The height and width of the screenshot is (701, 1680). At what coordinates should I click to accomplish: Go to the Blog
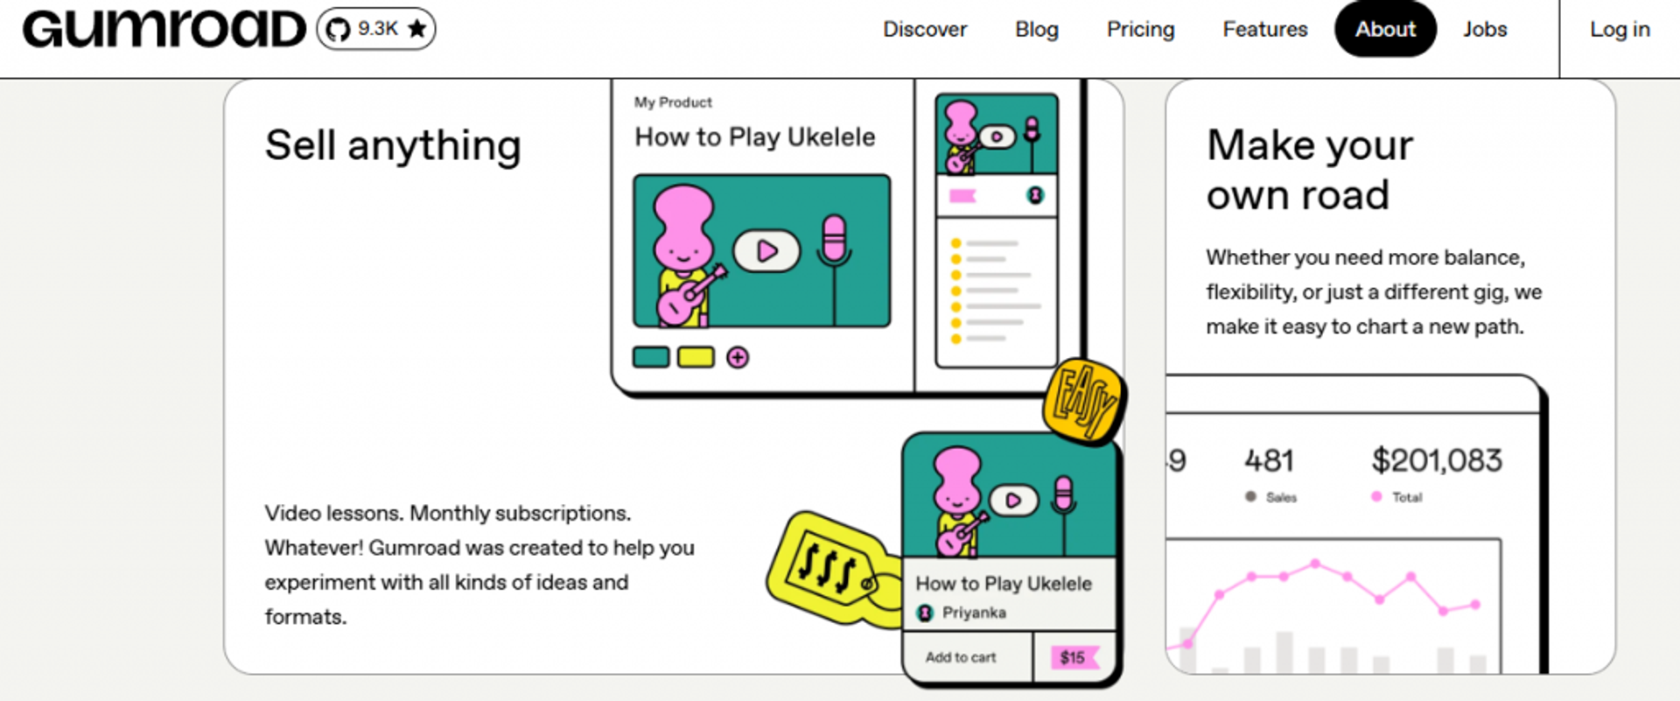tap(1037, 29)
